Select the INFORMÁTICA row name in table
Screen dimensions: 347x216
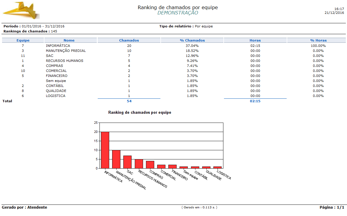(58, 46)
